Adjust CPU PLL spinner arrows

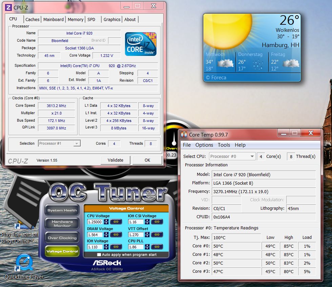(x=147, y=247)
